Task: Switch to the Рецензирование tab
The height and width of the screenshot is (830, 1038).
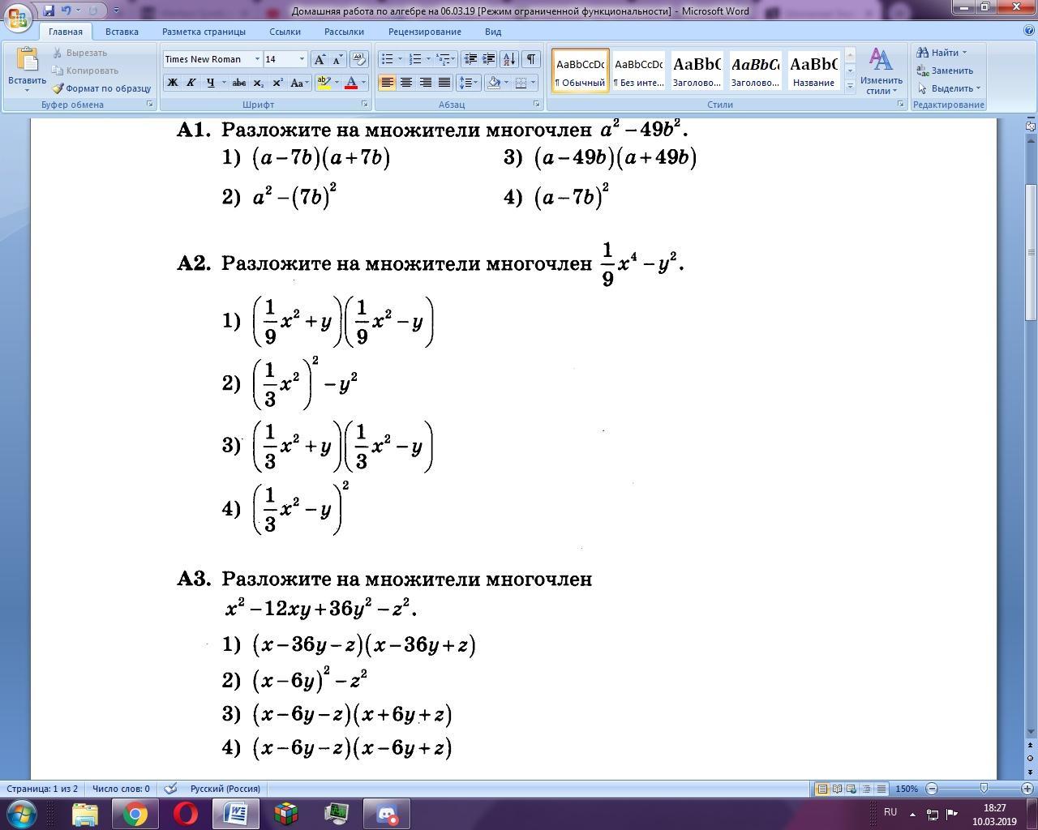Action: (x=424, y=32)
